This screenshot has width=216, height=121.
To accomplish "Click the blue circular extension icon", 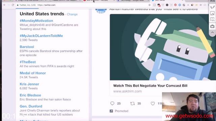I will click(180, 5).
